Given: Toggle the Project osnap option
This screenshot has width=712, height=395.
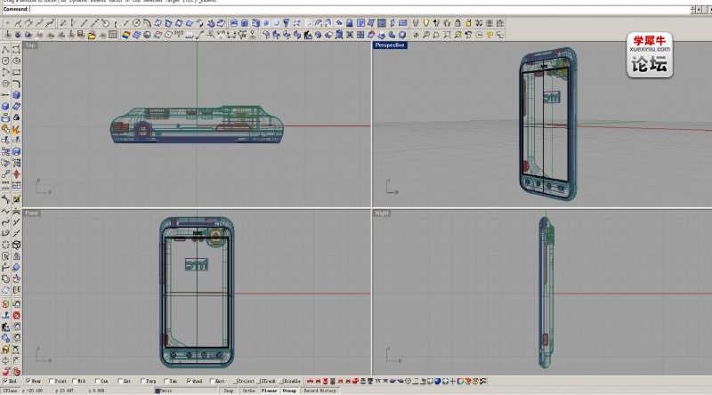Looking at the screenshot, I should pyautogui.click(x=244, y=381).
